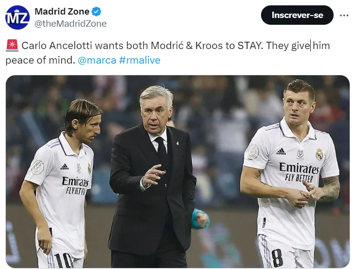Click the Inscrever-se subscribe button
The width and height of the screenshot is (356, 269).
[x=297, y=15]
